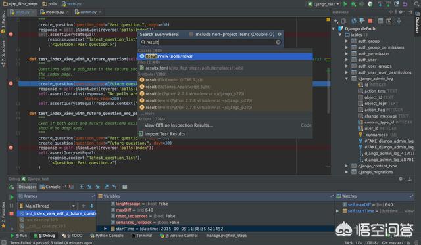Clear the Search Everywhere text field
The width and height of the screenshot is (421, 245).
coord(278,42)
